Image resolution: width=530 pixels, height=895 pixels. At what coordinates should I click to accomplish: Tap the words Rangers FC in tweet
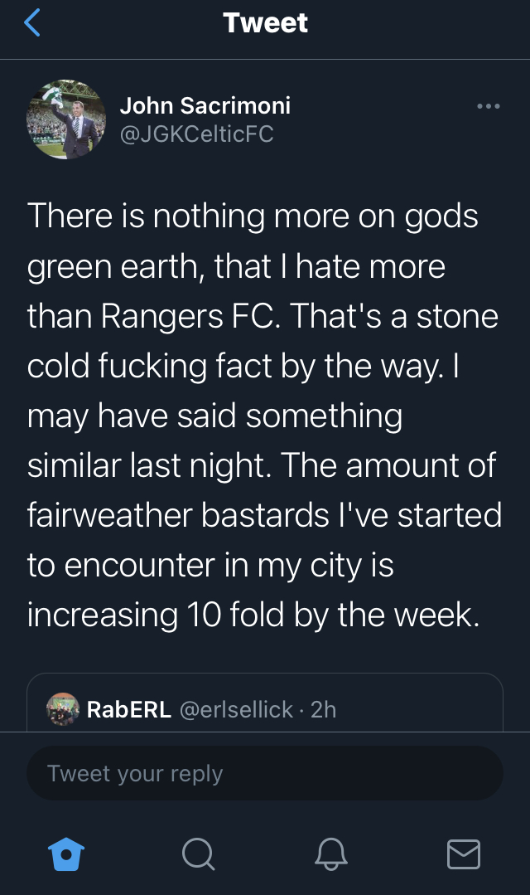click(x=192, y=317)
